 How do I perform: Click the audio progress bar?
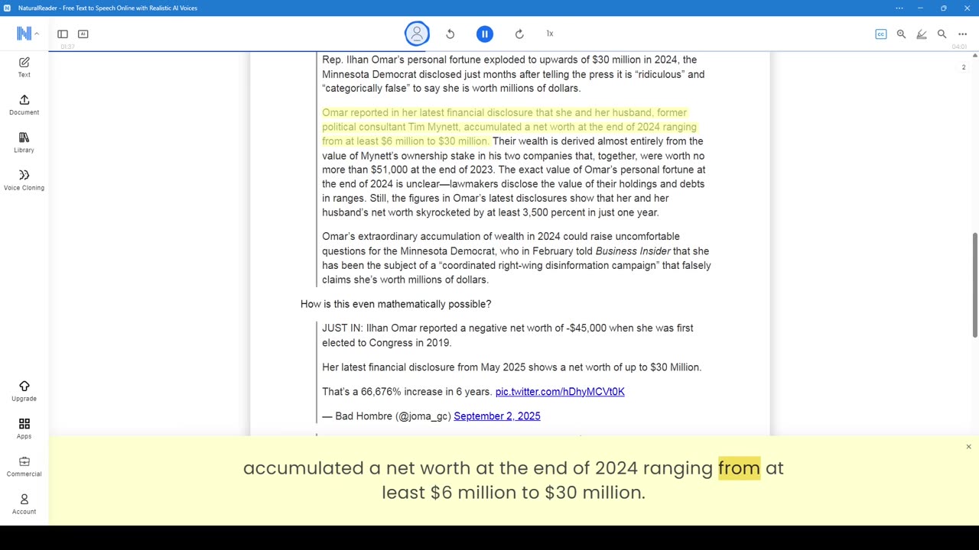click(514, 51)
